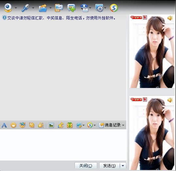Open emoticon picker smiley face
176x171 pixels.
(13, 125)
